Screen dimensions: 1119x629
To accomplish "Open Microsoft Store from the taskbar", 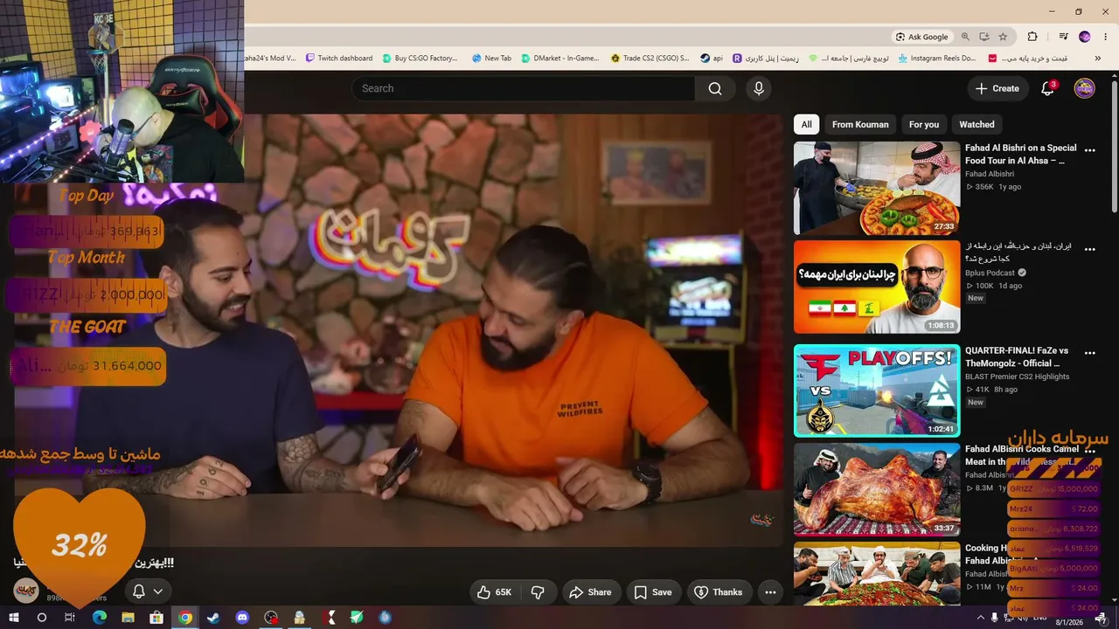I will (156, 618).
